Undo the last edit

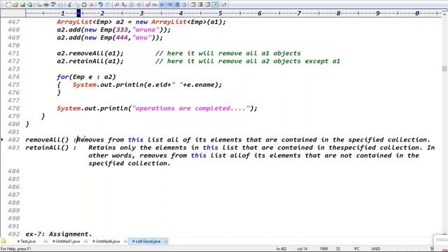point(100,5)
